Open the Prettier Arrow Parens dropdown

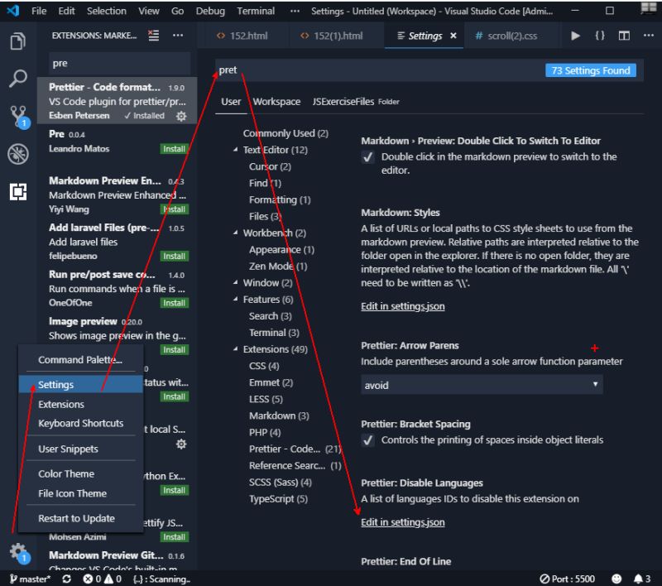(x=482, y=385)
